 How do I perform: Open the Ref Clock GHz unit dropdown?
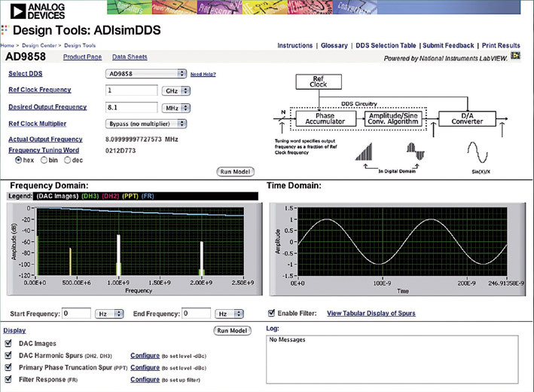(x=176, y=90)
